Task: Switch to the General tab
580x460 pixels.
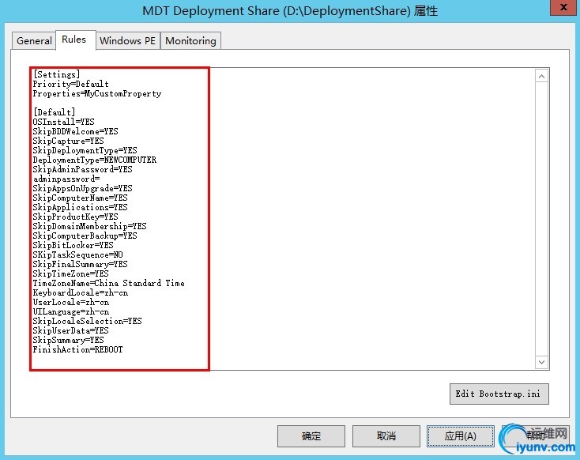Action: point(34,40)
